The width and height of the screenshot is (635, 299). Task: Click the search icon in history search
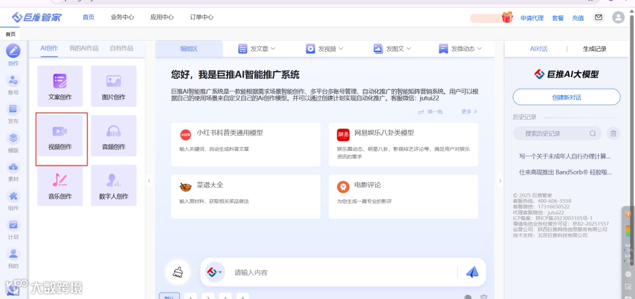click(593, 133)
